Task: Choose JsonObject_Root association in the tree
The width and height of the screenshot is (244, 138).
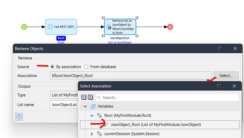Action: (156, 125)
